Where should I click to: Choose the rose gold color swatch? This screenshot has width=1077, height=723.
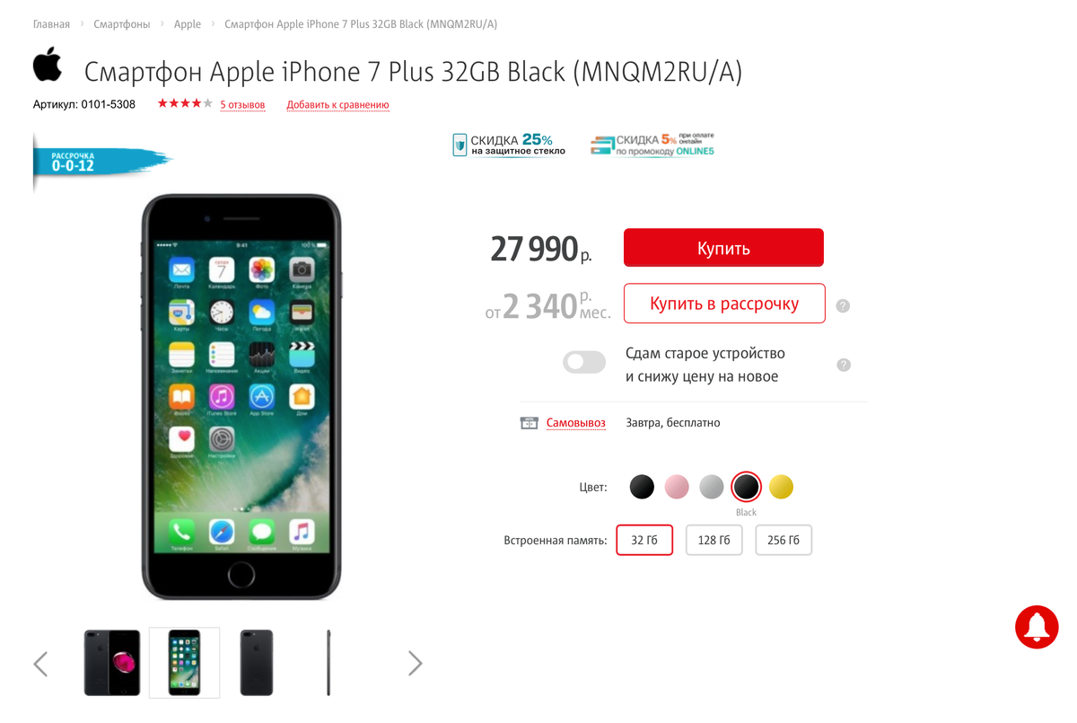(x=677, y=487)
